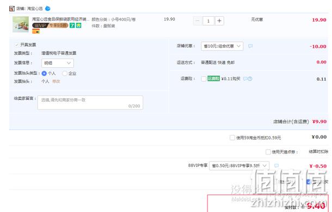The width and height of the screenshot is (332, 212).
Task: Tick the 使用59淘金币抵扣0.59元 checkbox
Action: pyautogui.click(x=232, y=138)
